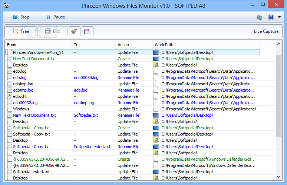Select the edb00032.log rename entry
The image size is (287, 185).
[x=25, y=103]
